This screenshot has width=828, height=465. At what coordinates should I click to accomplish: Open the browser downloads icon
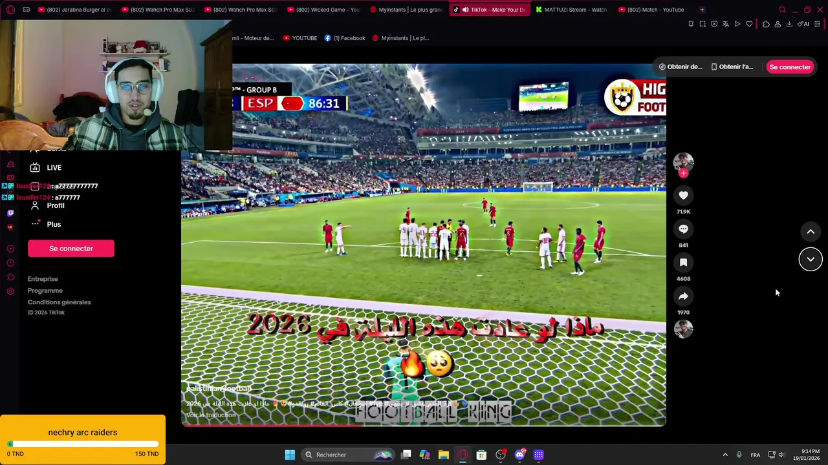point(789,25)
